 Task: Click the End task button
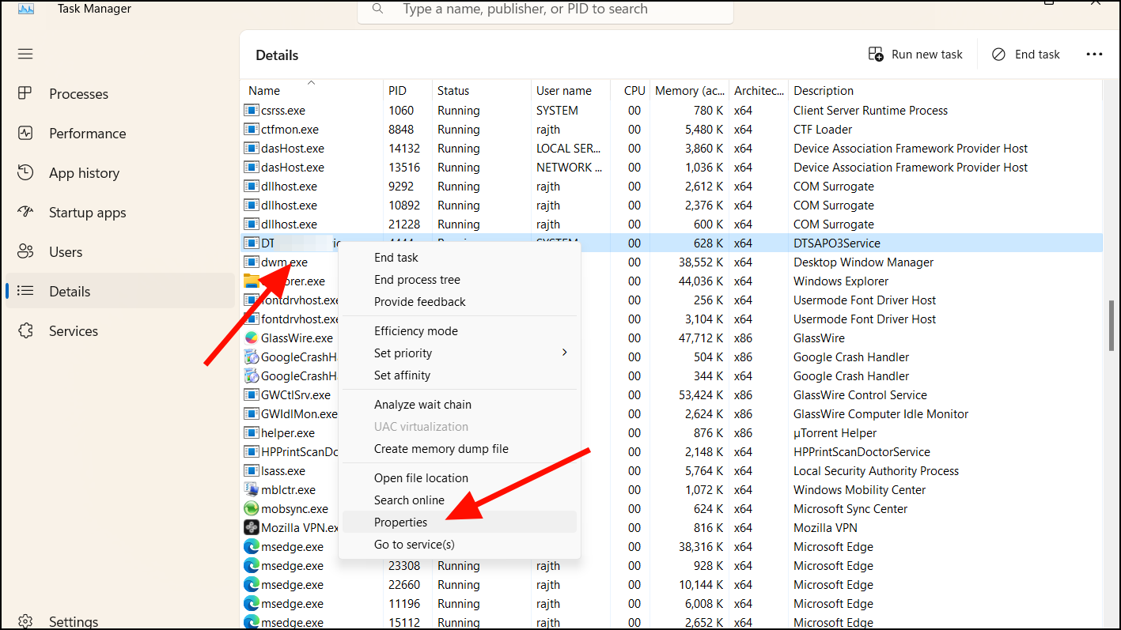[1025, 54]
